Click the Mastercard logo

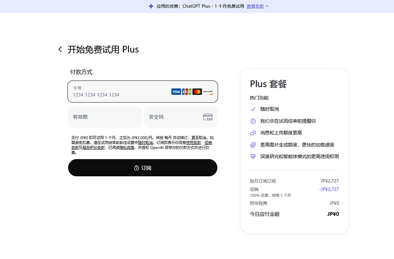click(197, 92)
